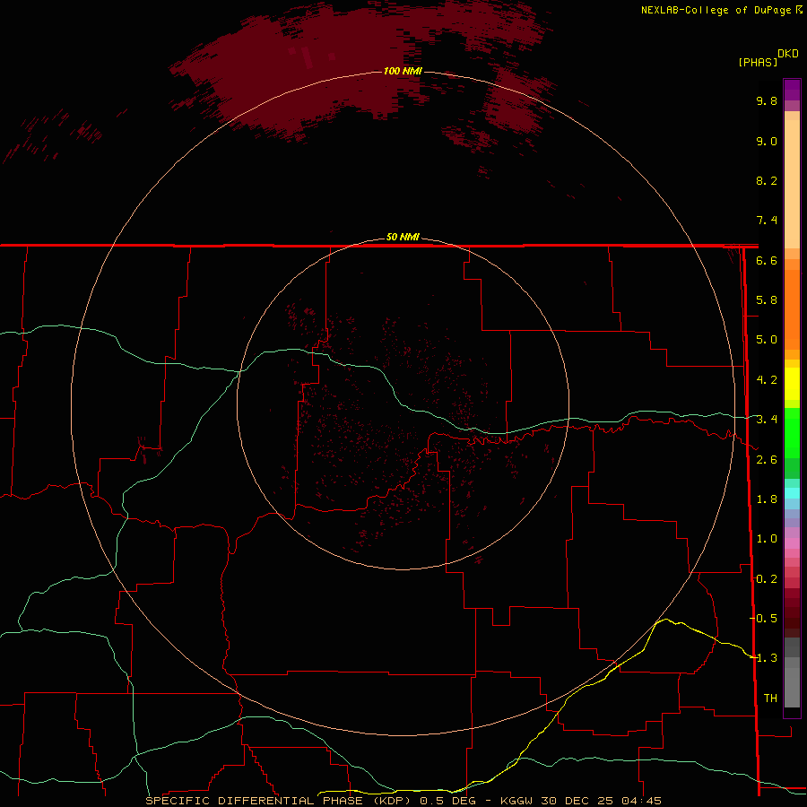Select the 1.0 scale value
This screenshot has height=807, width=807.
click(767, 539)
